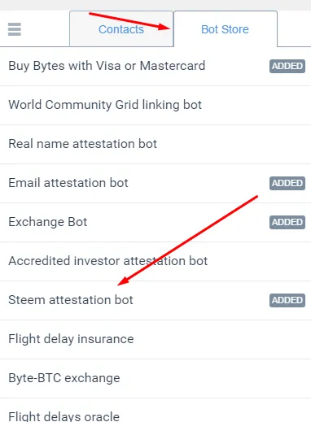The width and height of the screenshot is (311, 422).
Task: Click blank row area right of Flight delay insurance
Action: (222, 339)
